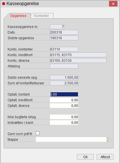Cancel using the Afbryd button
120x163 pixels.
(105, 157)
